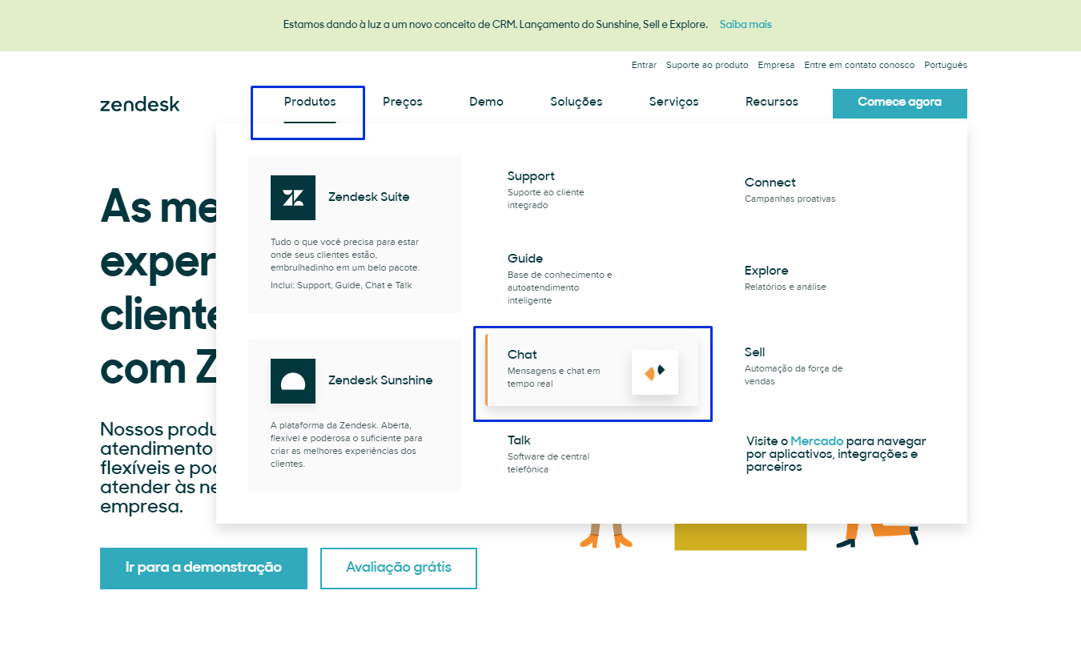Open the Produtos menu

coord(310,102)
